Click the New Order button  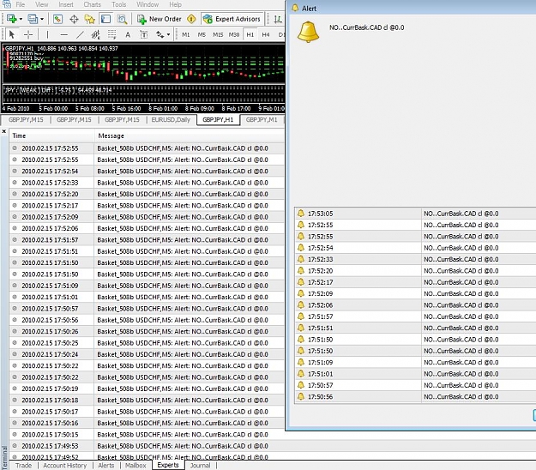point(160,19)
